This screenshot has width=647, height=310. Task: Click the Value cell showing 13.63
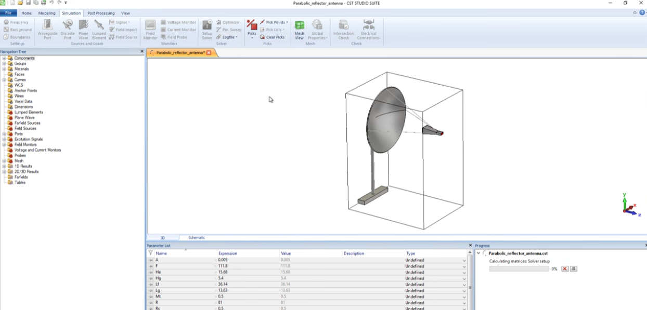coord(310,290)
